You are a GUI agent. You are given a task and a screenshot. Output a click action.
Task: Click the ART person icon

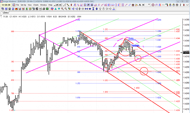click(114, 9)
